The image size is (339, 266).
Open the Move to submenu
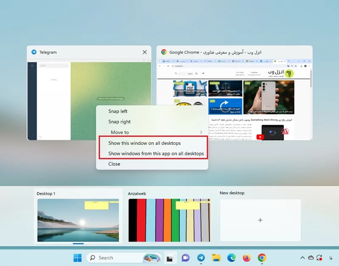pyautogui.click(x=152, y=132)
